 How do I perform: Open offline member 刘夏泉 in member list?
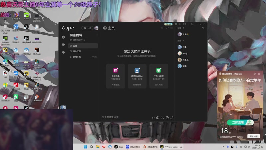183,60
